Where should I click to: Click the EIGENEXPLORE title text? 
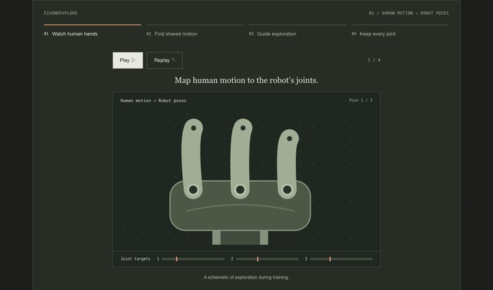click(61, 13)
